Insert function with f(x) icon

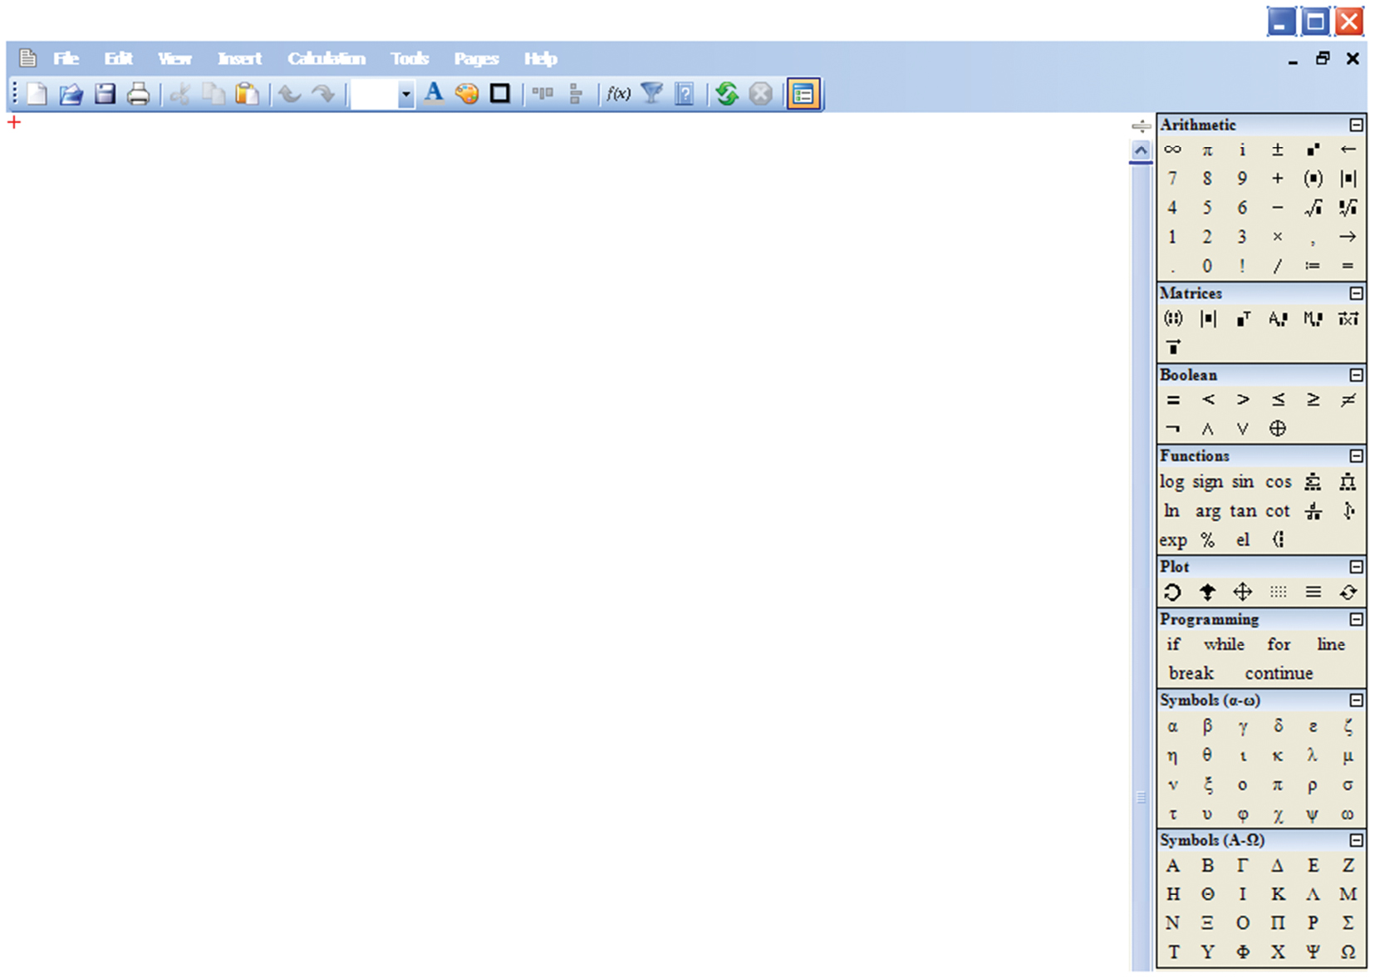[618, 94]
